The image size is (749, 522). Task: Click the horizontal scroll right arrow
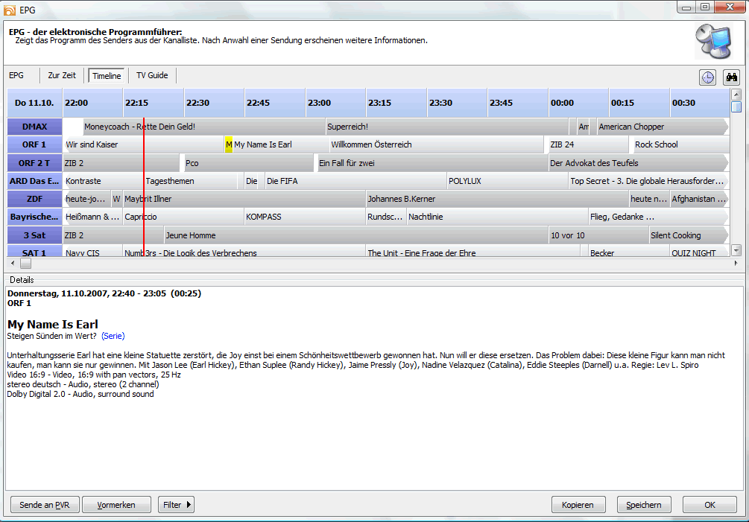(736, 263)
